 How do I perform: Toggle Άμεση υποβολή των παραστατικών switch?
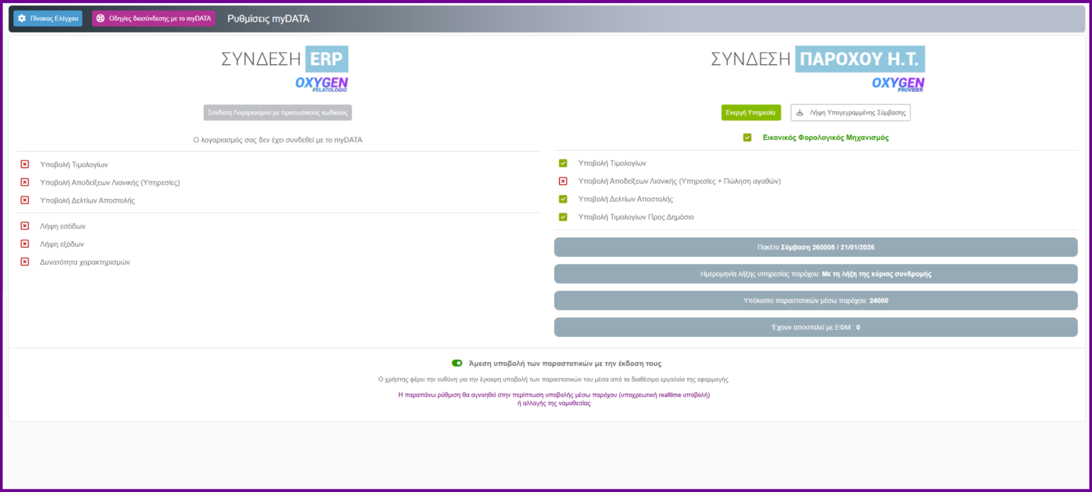pos(457,363)
